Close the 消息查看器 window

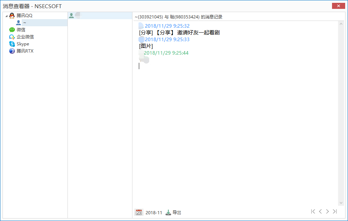tap(339, 6)
